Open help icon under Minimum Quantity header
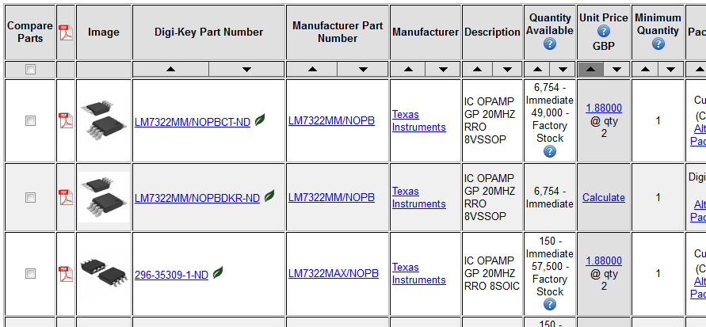Viewport: 706px width, 327px height. 658,44
